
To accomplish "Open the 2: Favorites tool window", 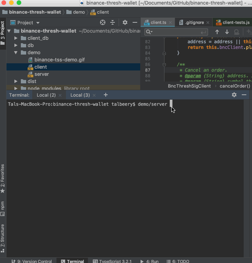I will pyautogui.click(x=3, y=178).
